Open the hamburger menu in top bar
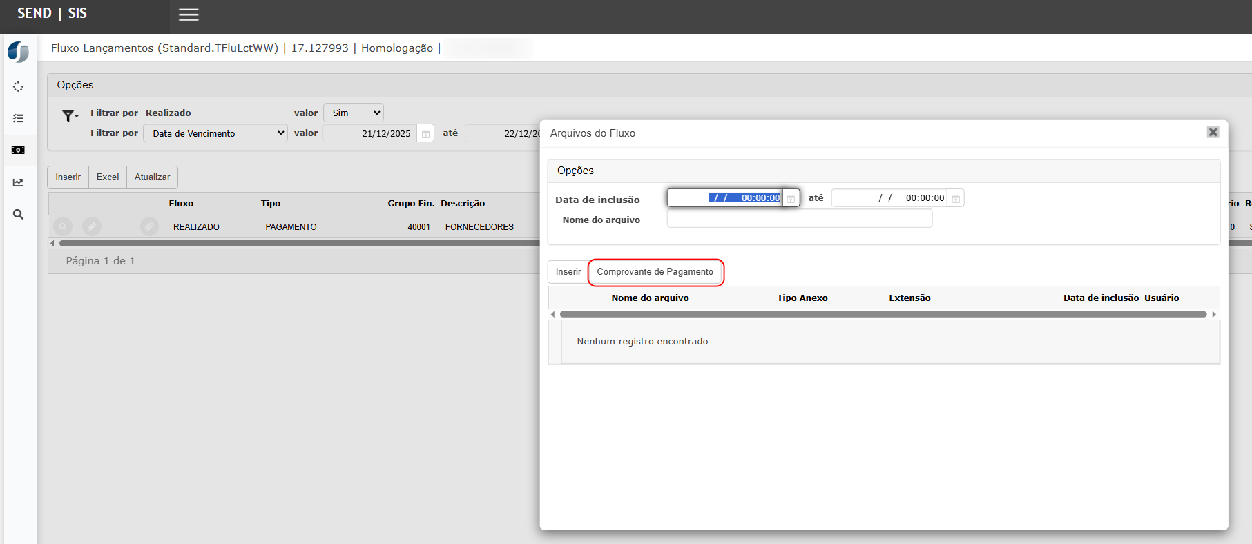1252x544 pixels. pos(189,14)
